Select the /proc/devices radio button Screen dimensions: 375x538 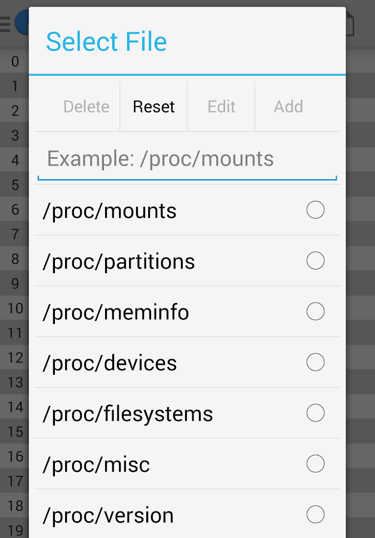pyautogui.click(x=315, y=363)
